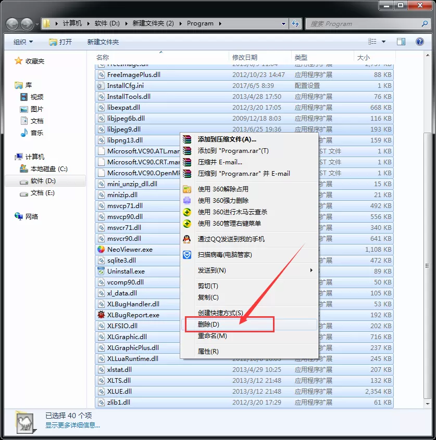This screenshot has height=440, width=436.
Task: Sort by 大小 column header
Action: (375, 57)
